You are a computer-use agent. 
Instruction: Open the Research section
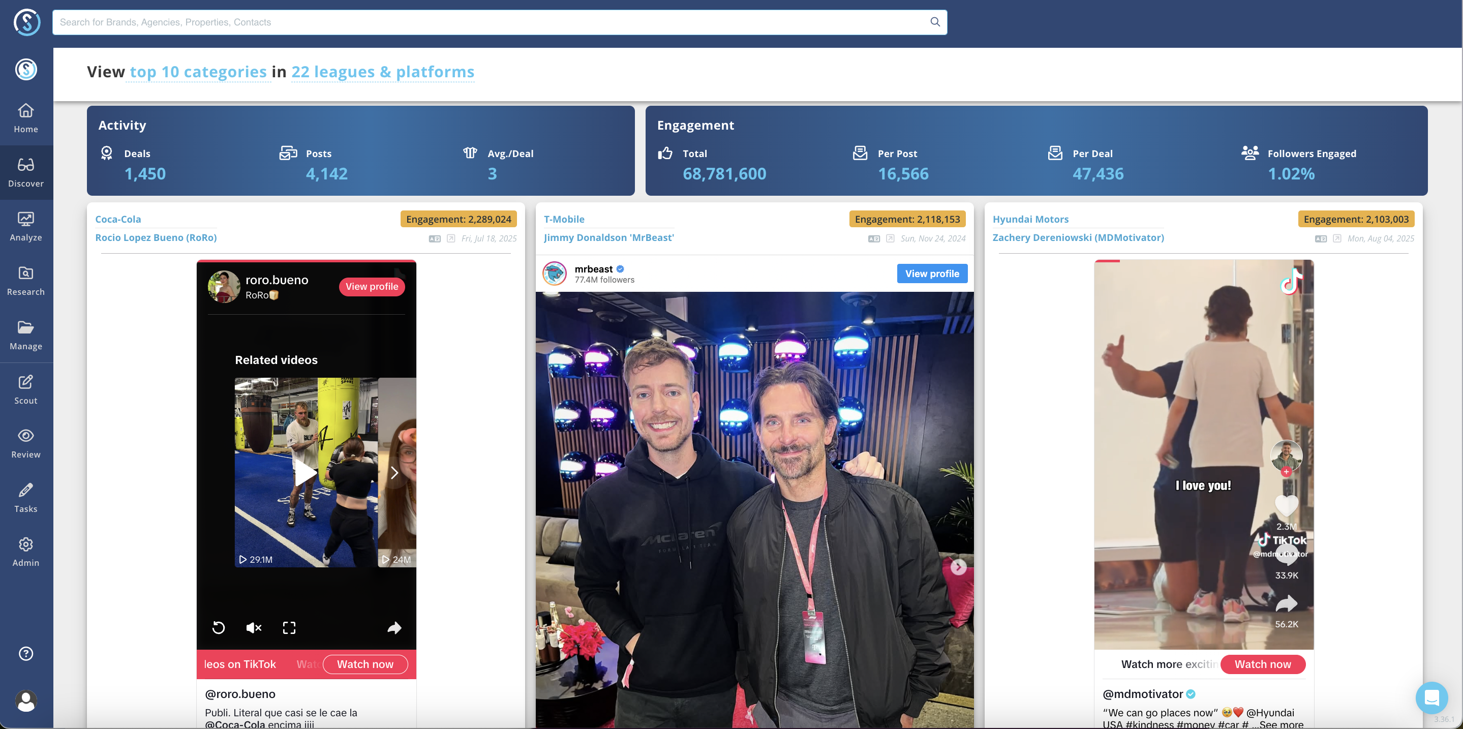pos(26,281)
